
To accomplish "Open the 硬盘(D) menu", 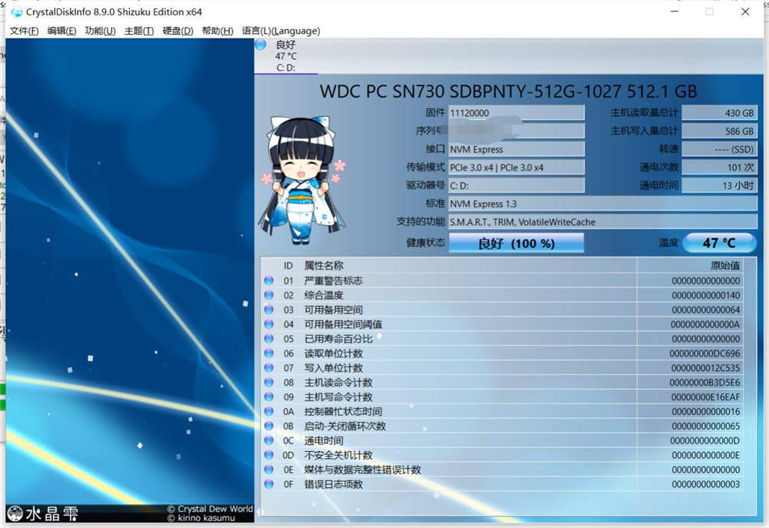I will [178, 31].
